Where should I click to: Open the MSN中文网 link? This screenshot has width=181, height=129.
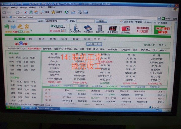coord(156,59)
